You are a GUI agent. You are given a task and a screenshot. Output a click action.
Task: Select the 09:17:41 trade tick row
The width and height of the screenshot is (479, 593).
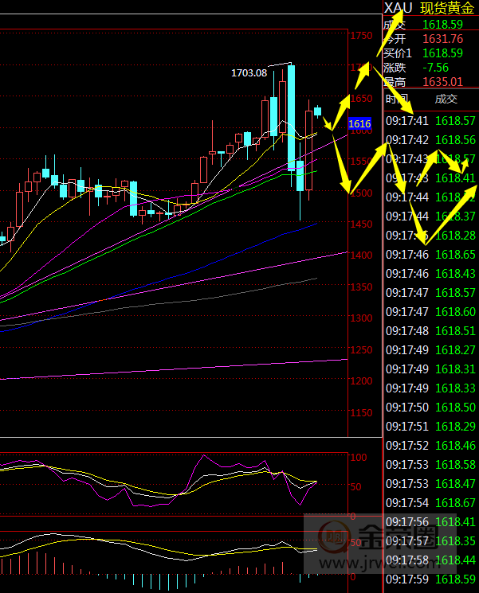point(430,121)
